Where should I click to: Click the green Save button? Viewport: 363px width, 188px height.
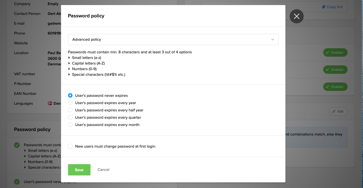point(79,170)
